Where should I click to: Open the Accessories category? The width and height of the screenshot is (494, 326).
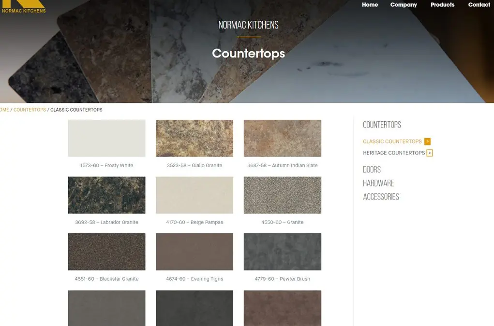click(x=381, y=197)
